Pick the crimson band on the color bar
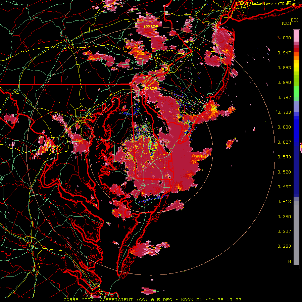This screenshot has width=302, height=302. (296, 47)
